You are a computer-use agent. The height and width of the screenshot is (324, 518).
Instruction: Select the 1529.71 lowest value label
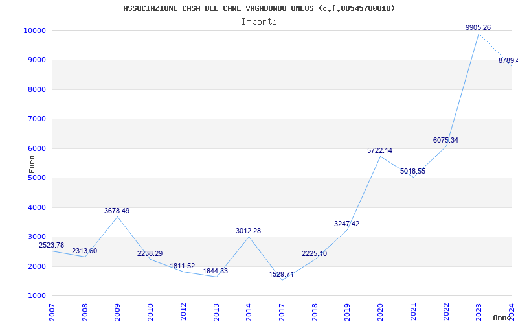[x=281, y=274]
